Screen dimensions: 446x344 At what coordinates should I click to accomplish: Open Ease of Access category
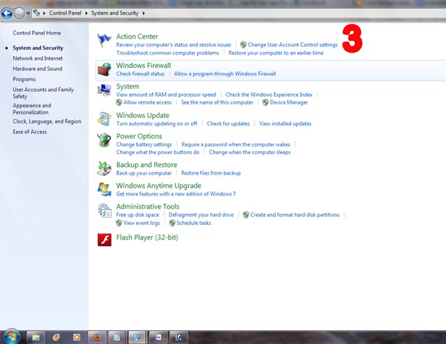[29, 132]
